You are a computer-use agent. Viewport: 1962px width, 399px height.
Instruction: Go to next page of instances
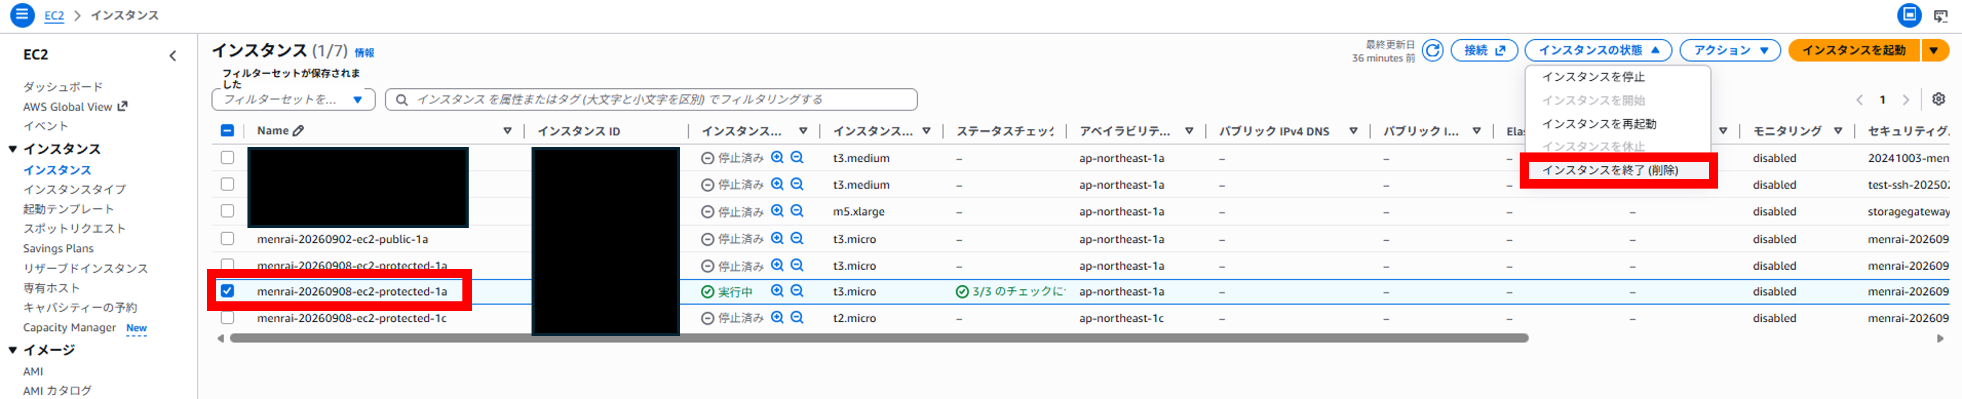1906,100
